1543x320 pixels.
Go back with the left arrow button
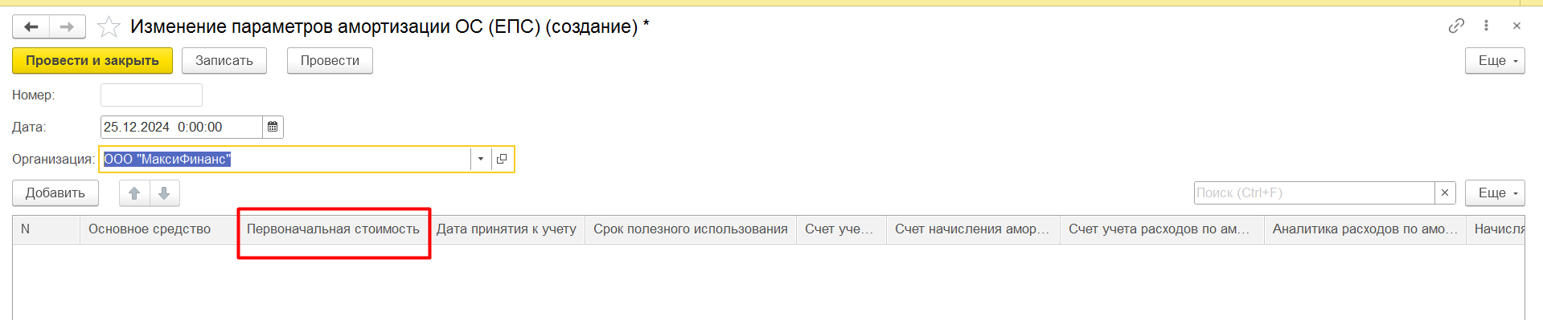(x=31, y=27)
